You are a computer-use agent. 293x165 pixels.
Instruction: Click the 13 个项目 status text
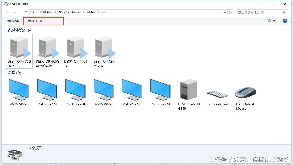(x=34, y=148)
